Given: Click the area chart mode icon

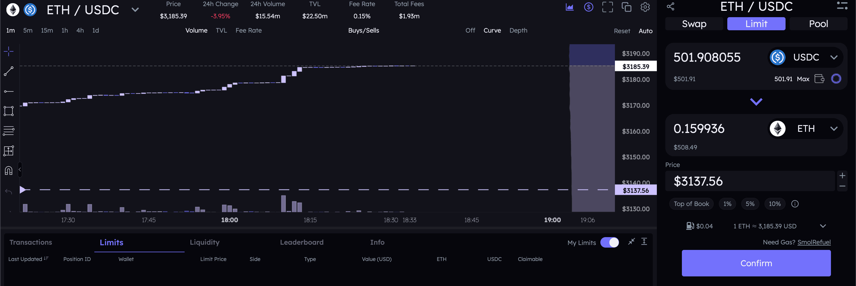Looking at the screenshot, I should point(570,7).
